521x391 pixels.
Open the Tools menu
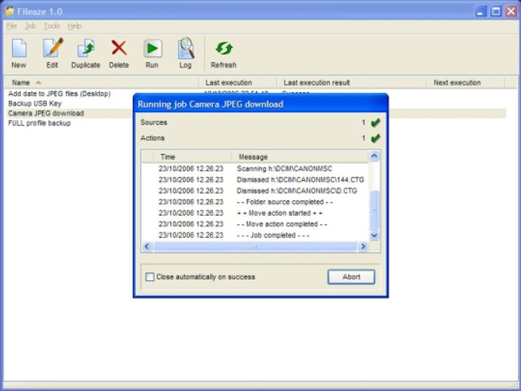click(52, 26)
